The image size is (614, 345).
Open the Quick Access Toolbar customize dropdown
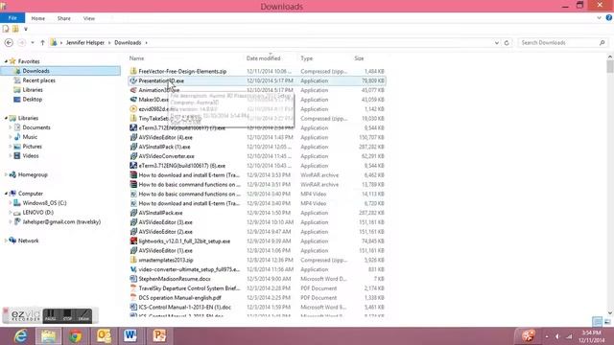coord(26,29)
